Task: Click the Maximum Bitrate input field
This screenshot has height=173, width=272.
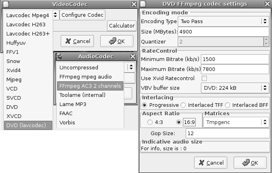Action: [x=235, y=69]
